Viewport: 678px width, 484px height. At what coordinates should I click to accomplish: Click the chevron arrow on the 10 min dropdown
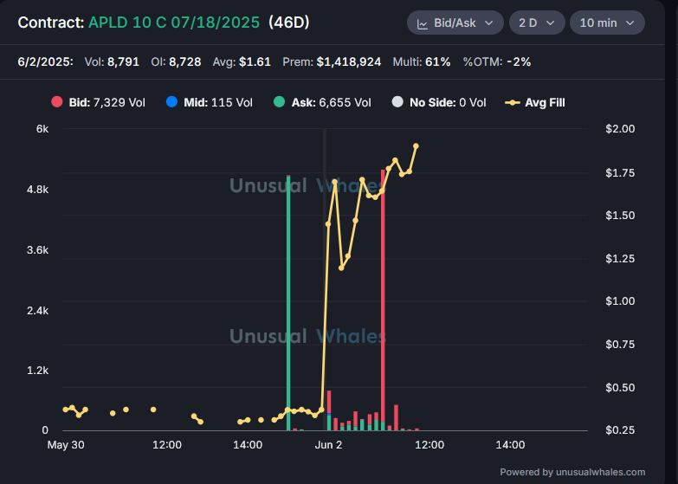tap(630, 23)
